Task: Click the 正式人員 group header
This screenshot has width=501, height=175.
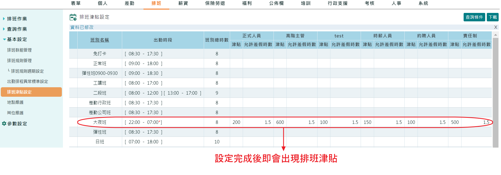Action: 252,36
